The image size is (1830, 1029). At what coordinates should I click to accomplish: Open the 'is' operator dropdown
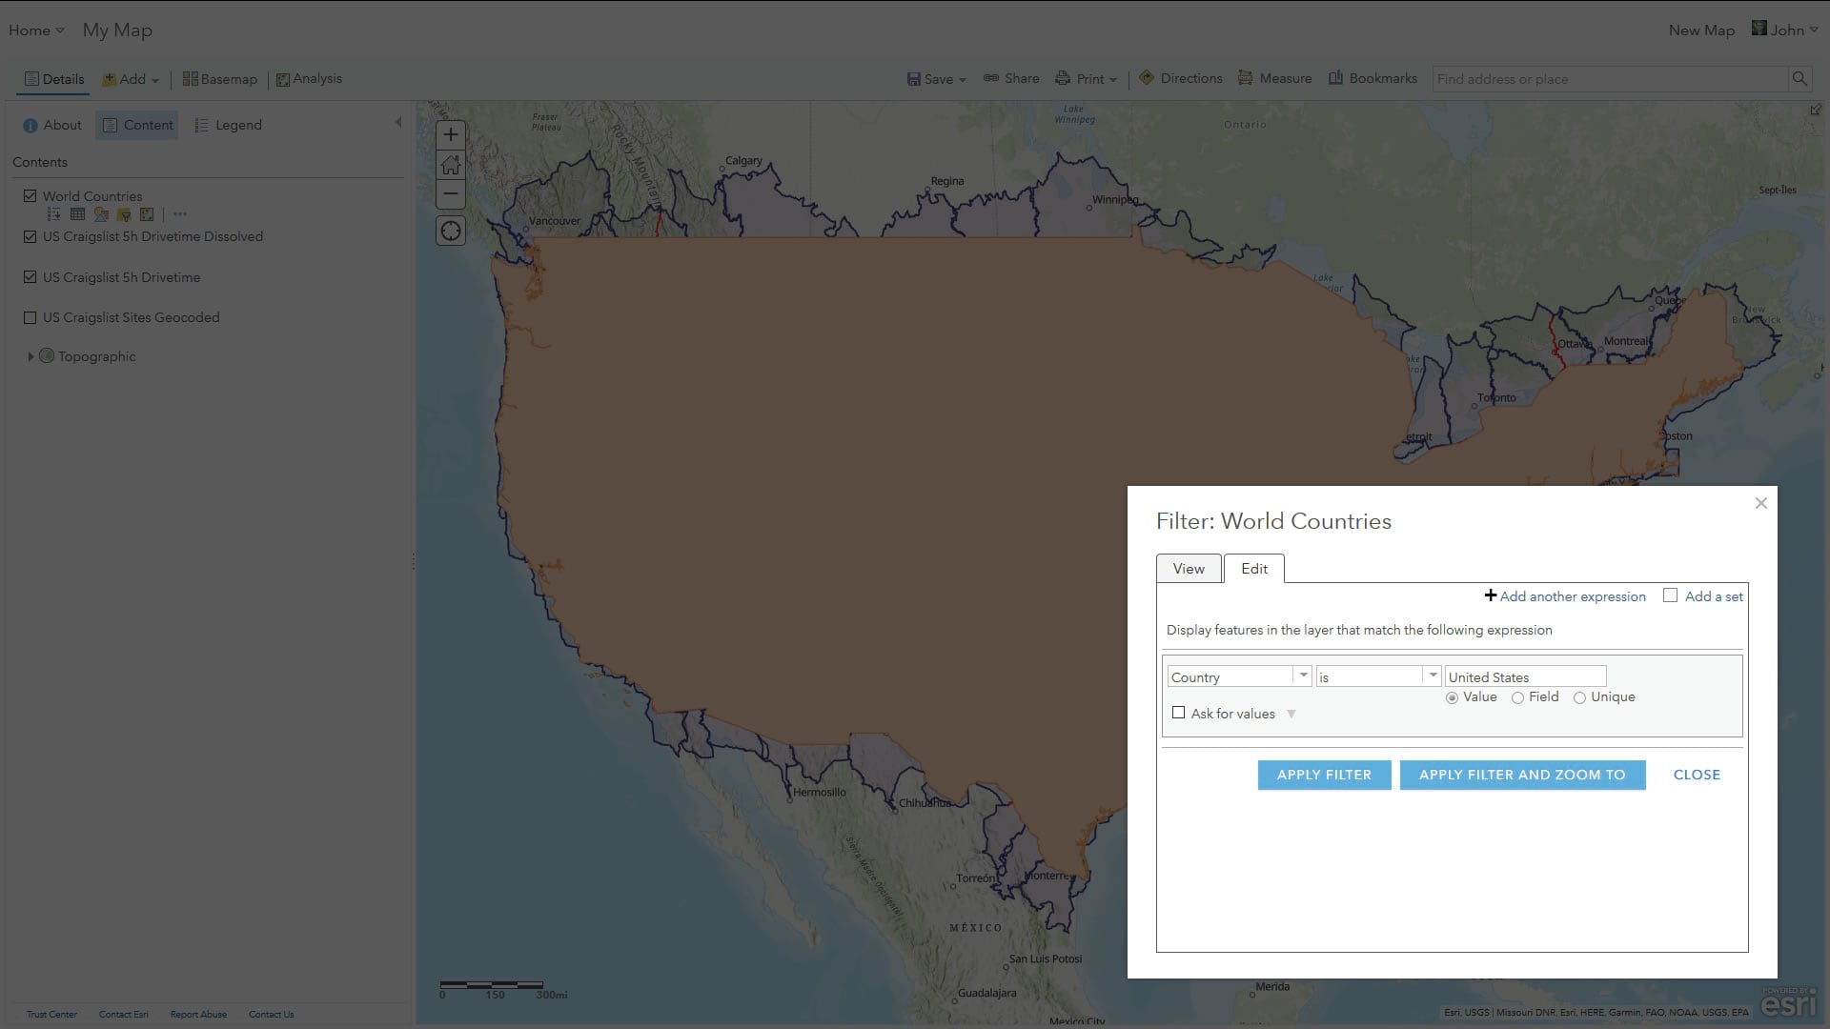pos(1432,676)
